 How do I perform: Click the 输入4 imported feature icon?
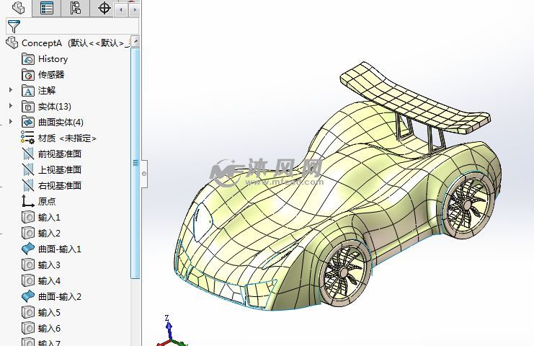[x=28, y=280]
